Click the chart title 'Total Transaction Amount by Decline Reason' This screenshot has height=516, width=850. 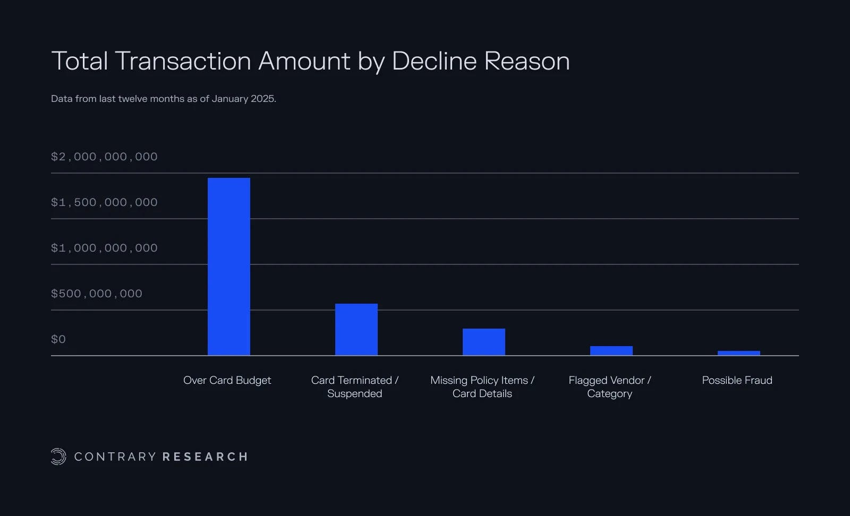[310, 61]
